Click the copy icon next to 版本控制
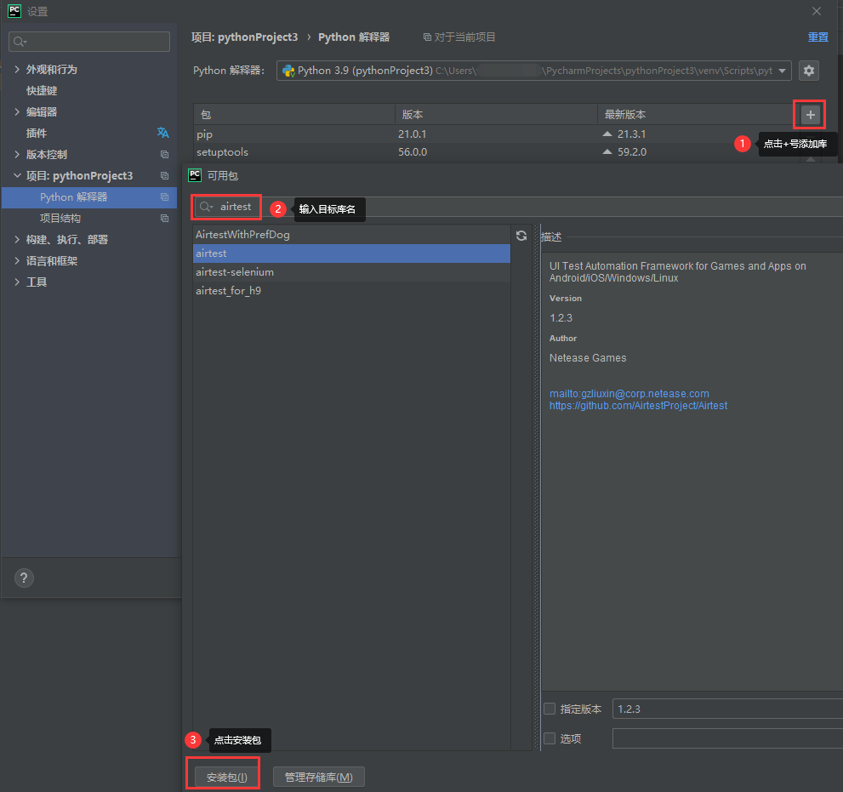Viewport: 843px width, 792px height. click(x=164, y=154)
